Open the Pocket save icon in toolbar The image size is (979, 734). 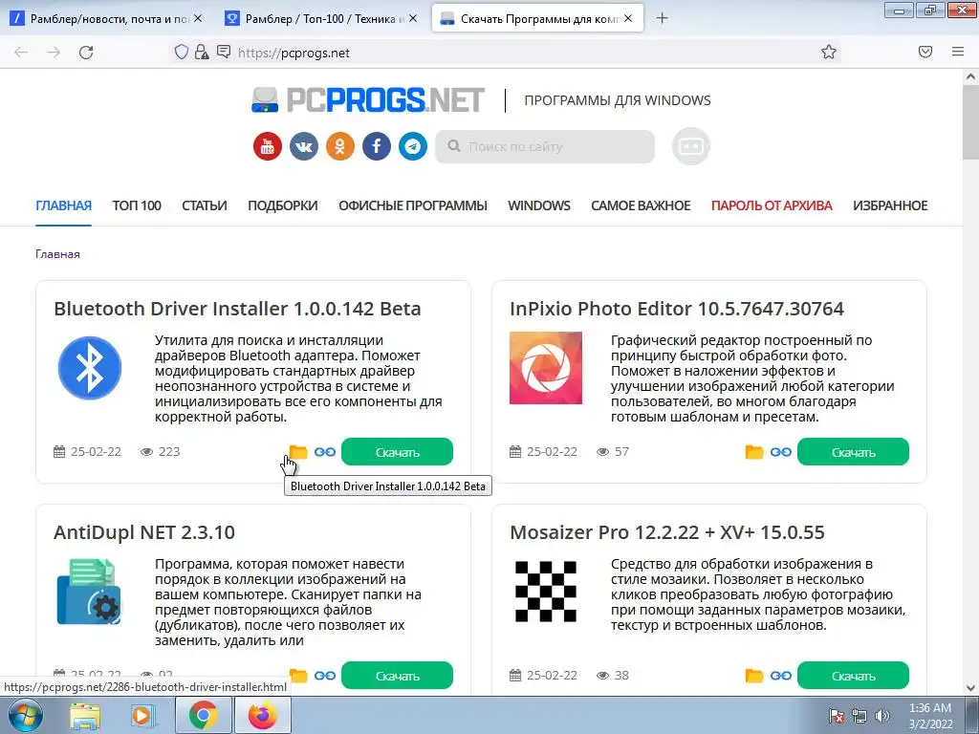925,53
